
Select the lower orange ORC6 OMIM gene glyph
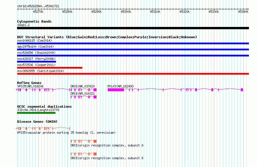(x=83, y=154)
